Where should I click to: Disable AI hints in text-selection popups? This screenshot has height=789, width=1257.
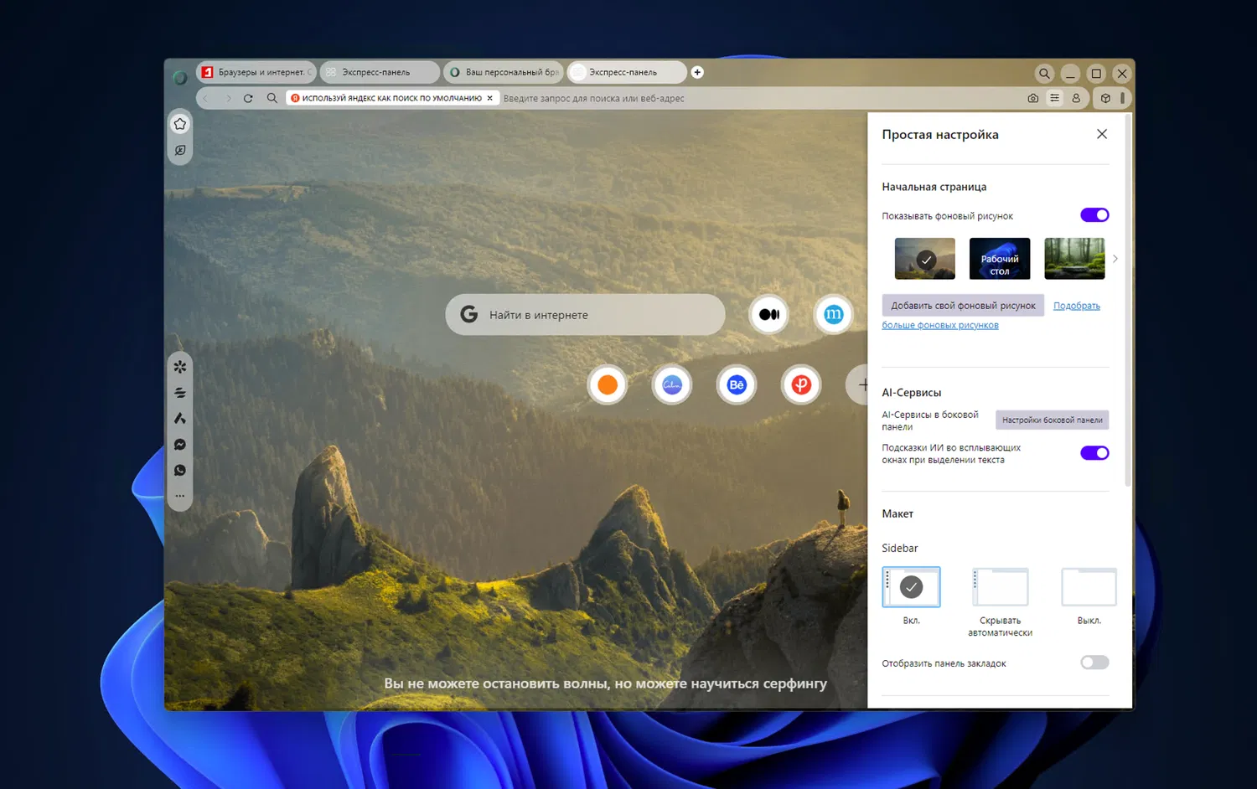point(1094,453)
